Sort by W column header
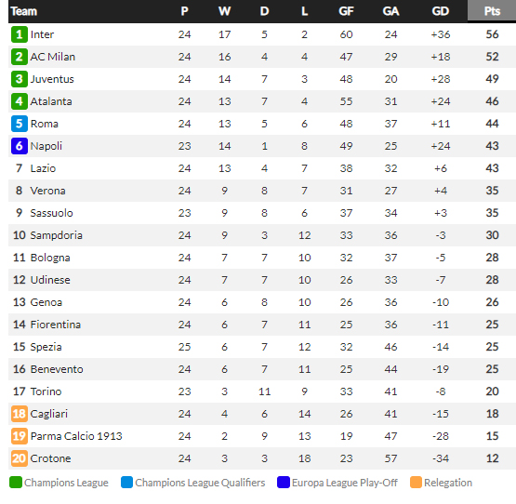516x504 pixels. 224,11
